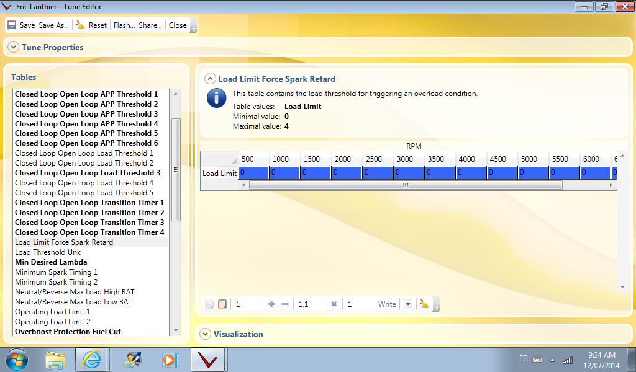Open the Flash... option
The height and width of the screenshot is (372, 636).
click(124, 25)
